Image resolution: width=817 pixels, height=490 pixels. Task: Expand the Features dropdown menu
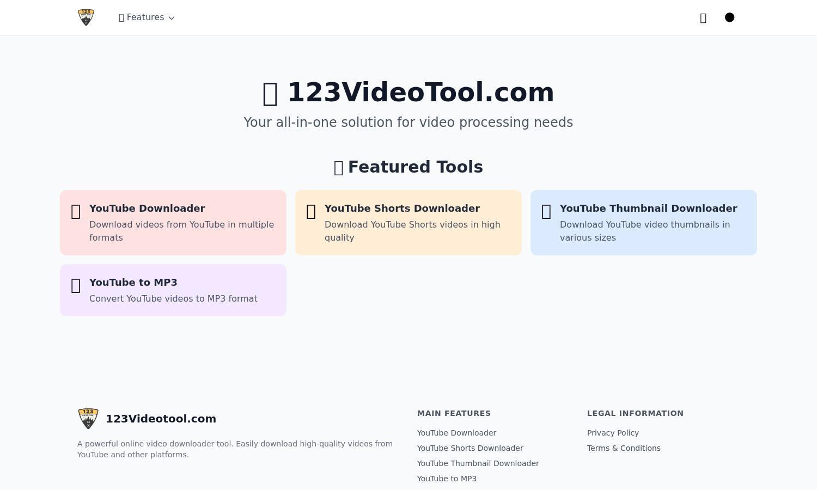point(147,17)
